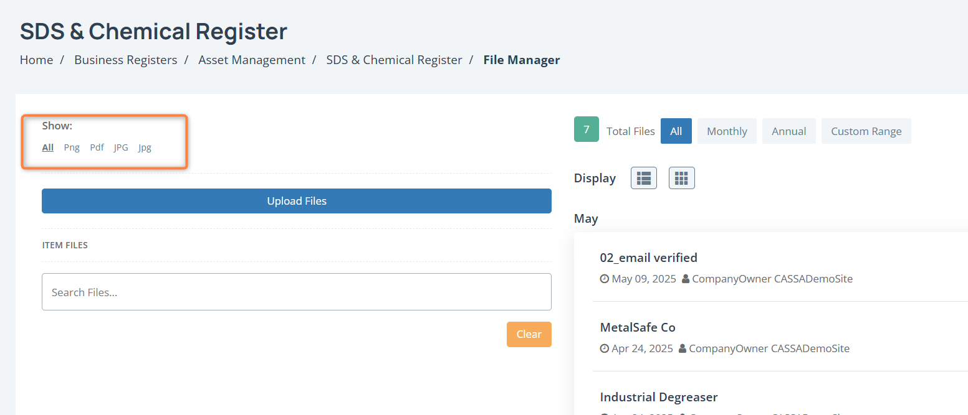Open the Custom Range filter
This screenshot has width=968, height=415.
[866, 131]
